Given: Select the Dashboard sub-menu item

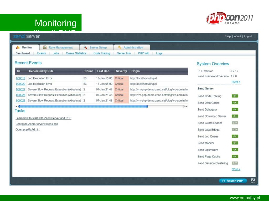Looking at the screenshot, I should (23, 53).
